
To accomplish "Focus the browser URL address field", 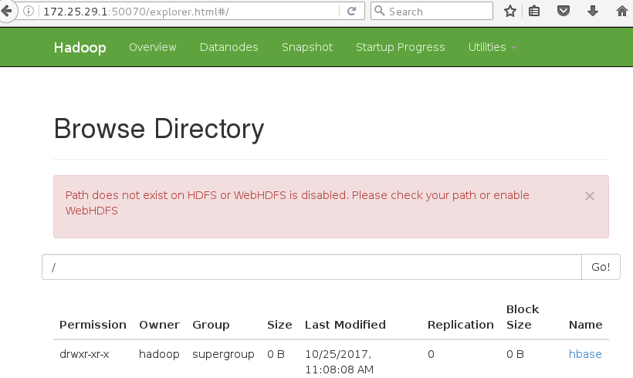I will tap(190, 12).
